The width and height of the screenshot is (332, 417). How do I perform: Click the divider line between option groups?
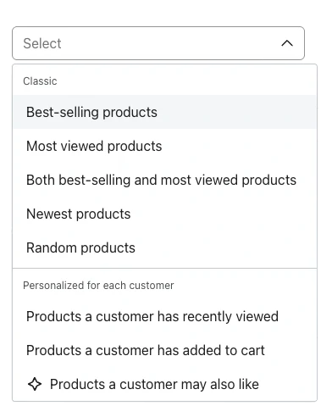pos(165,268)
